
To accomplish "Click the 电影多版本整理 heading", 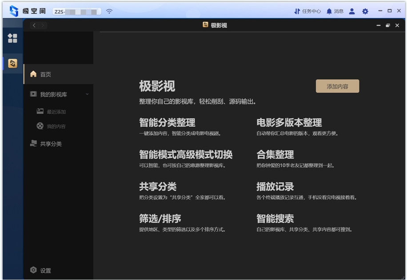I will (289, 122).
